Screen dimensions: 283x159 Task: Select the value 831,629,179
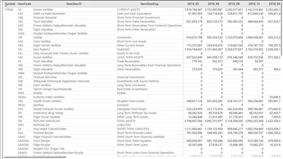(195, 22)
